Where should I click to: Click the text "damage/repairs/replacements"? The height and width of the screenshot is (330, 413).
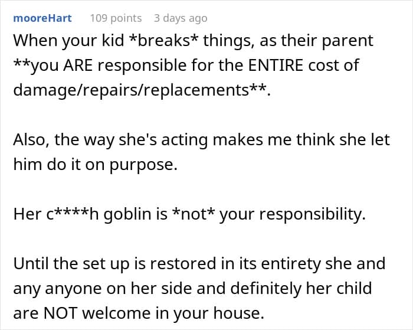pyautogui.click(x=131, y=90)
